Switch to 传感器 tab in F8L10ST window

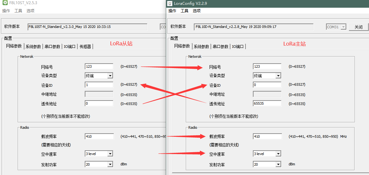[85, 47]
